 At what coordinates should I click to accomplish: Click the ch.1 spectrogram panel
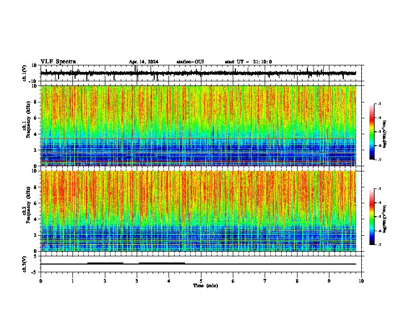click(198, 126)
